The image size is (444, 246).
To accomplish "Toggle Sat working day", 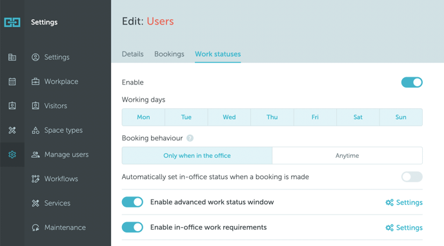I will (x=358, y=117).
